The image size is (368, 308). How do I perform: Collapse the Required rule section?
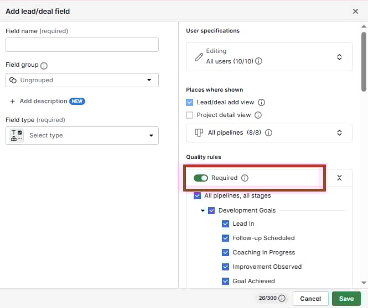point(339,178)
